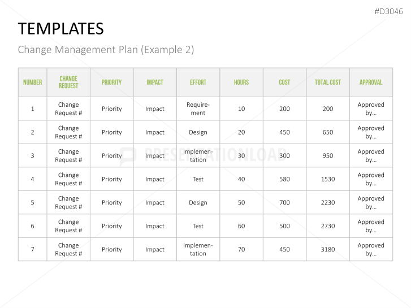The width and height of the screenshot is (411, 308).
Task: Select the IMPACT column header
Action: pyautogui.click(x=155, y=83)
